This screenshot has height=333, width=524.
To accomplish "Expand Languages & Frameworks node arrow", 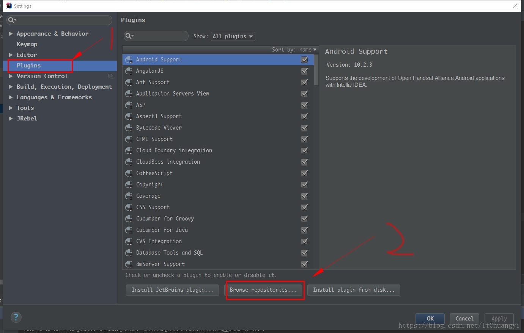I will pyautogui.click(x=11, y=97).
